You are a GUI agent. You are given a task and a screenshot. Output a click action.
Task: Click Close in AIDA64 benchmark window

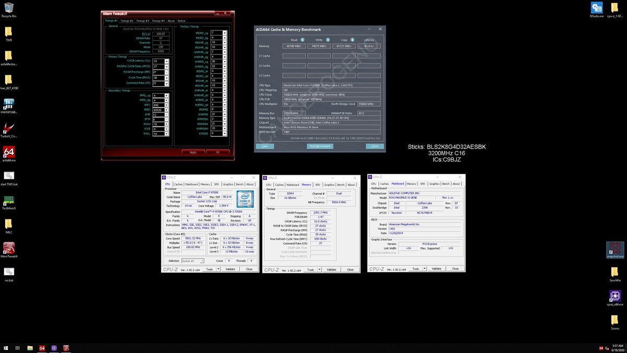(x=375, y=146)
